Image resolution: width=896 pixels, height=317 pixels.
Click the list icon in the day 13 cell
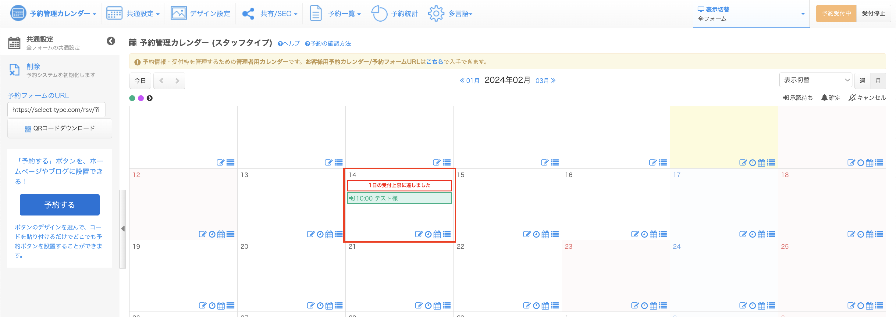click(338, 234)
